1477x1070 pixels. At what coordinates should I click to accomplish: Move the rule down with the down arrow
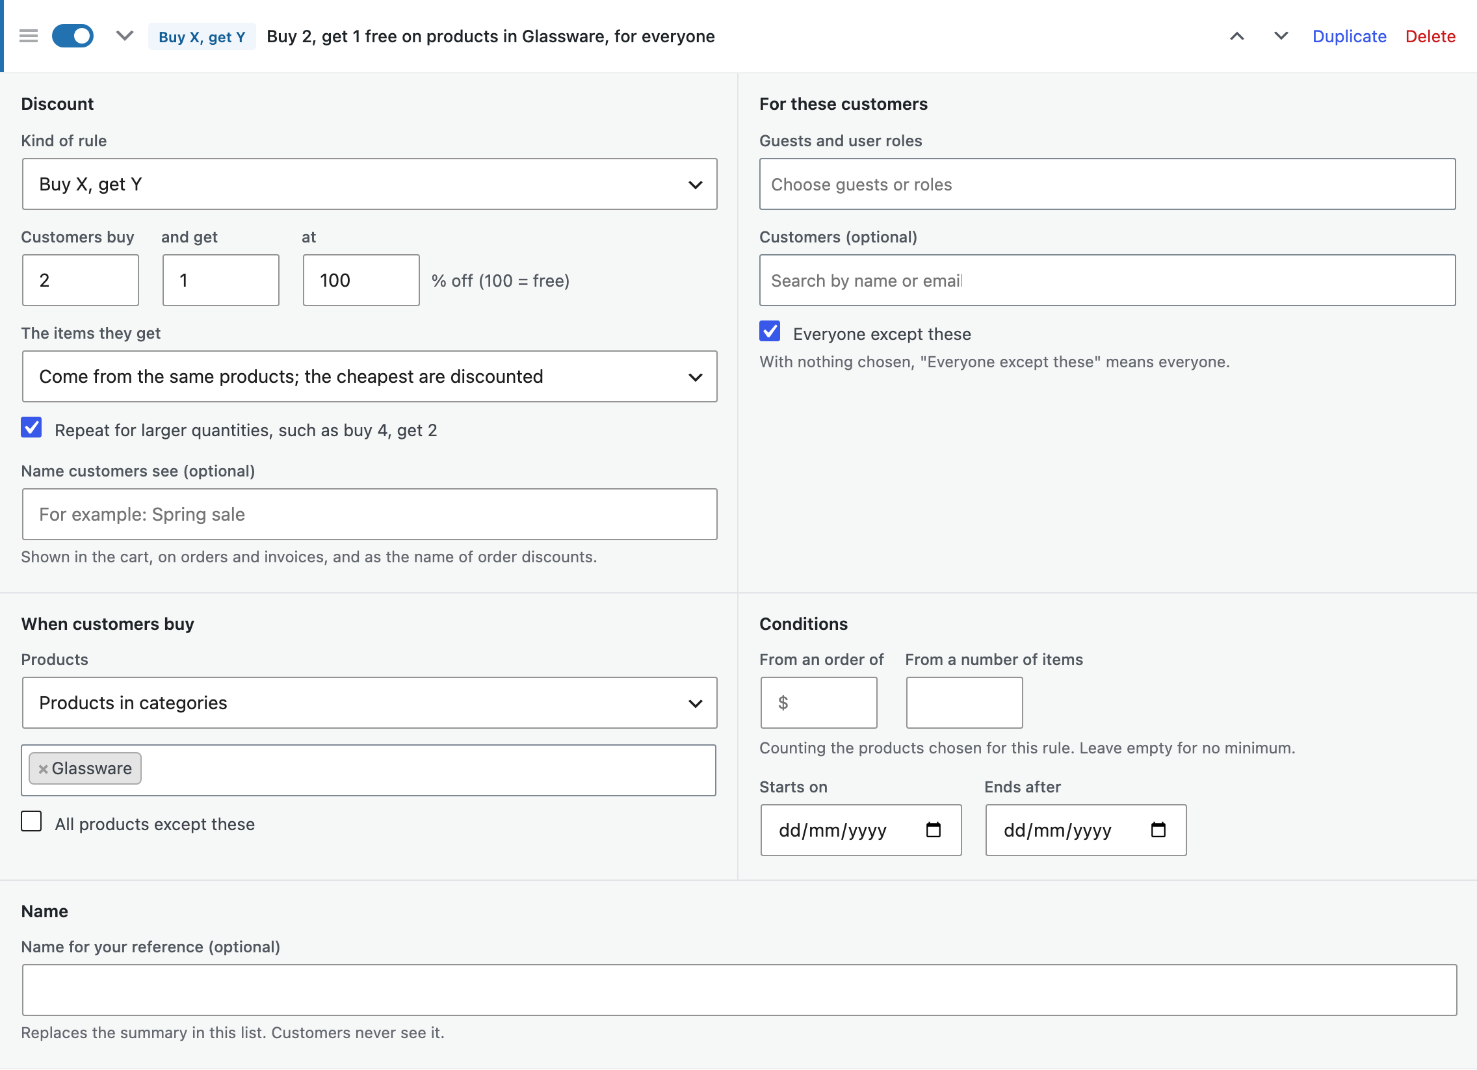(x=1281, y=36)
